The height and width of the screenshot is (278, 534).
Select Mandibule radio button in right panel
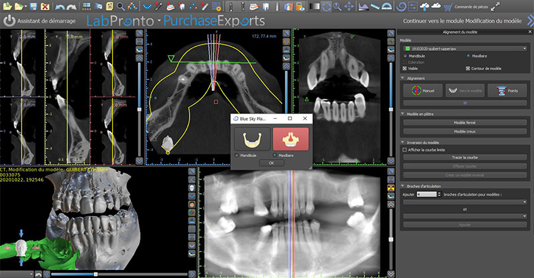405,56
